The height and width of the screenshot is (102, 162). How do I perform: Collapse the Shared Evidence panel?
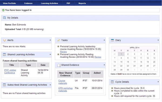tap(104, 65)
